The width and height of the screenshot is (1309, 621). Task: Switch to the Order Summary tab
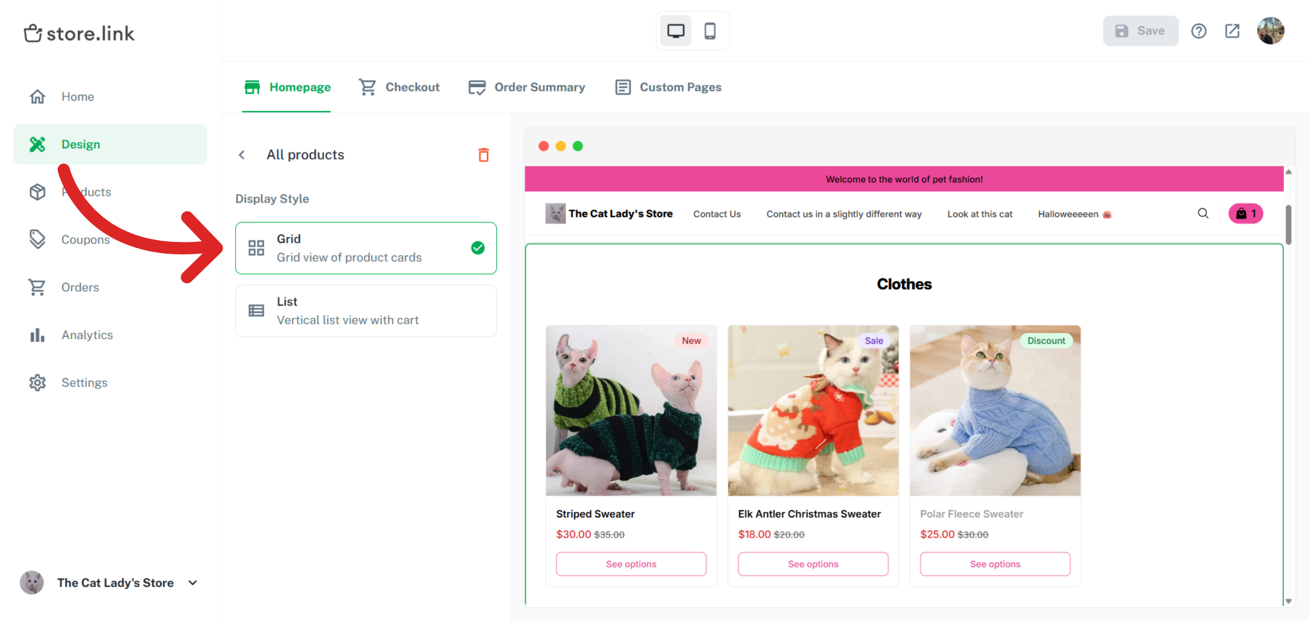click(526, 87)
